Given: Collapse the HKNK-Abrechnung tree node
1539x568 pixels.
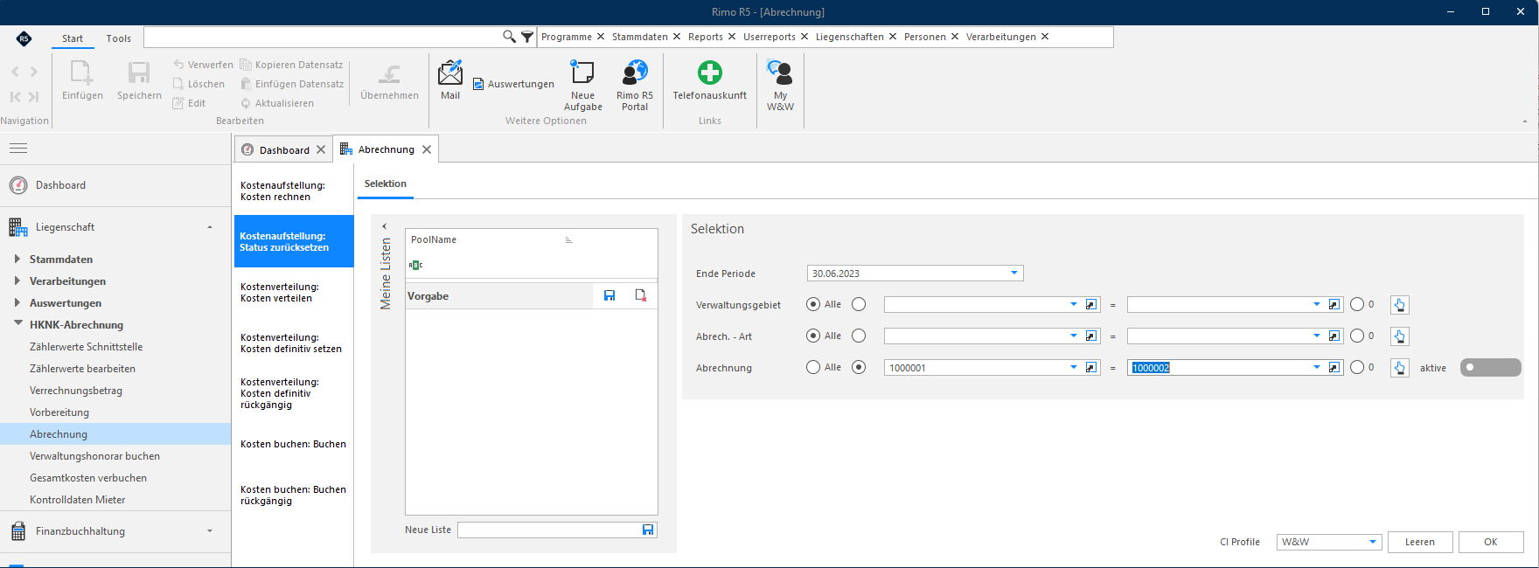Looking at the screenshot, I should pyautogui.click(x=17, y=324).
